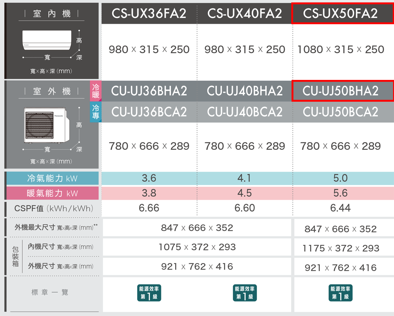The width and height of the screenshot is (394, 316).
Task: Select the CS-UX40FA2 model header
Action: tap(245, 13)
